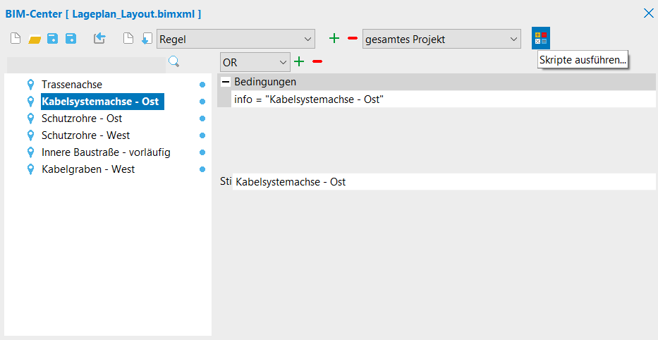Click the Kabelsystemachse - Ost style text field

443,182
